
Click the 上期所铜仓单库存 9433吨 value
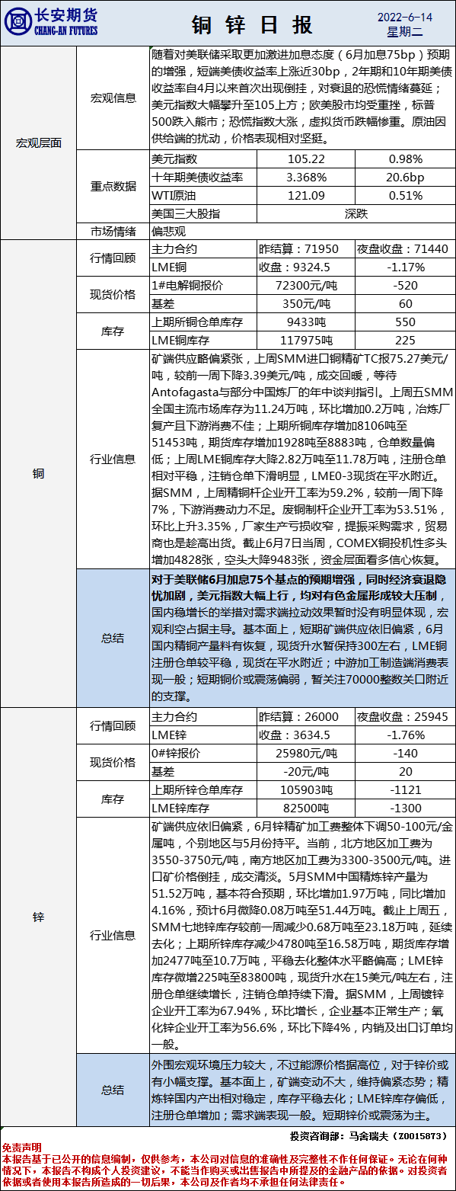(x=305, y=322)
